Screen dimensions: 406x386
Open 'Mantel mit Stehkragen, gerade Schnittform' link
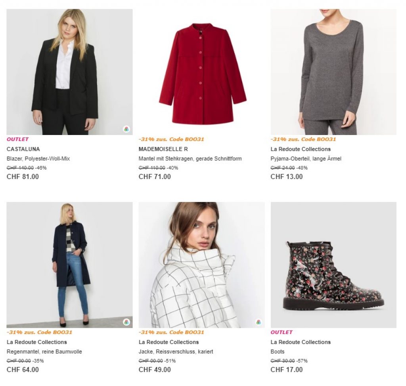point(190,159)
